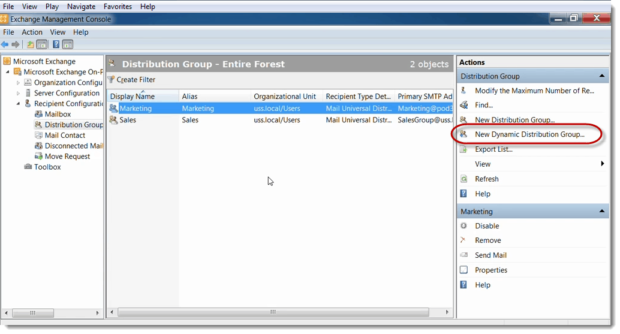Collapse the Recipient Configuration node
620x334 pixels.
18,104
